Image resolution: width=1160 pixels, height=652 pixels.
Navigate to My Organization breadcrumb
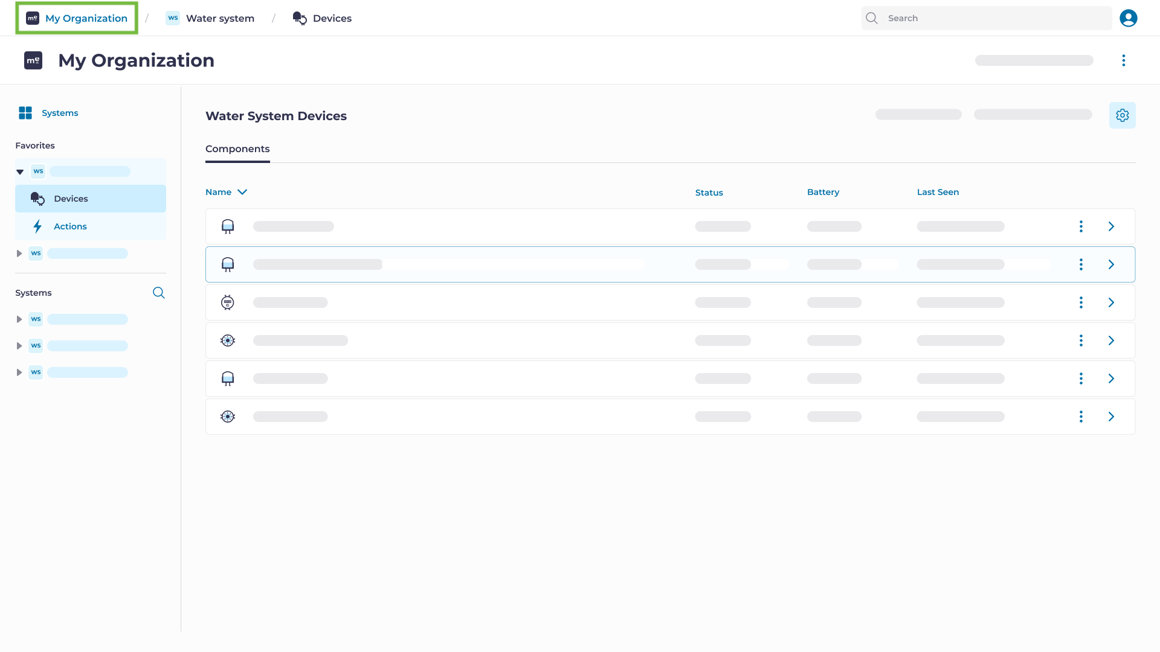tap(77, 18)
